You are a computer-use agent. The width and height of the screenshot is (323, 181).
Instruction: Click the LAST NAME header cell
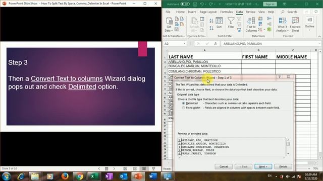click(x=204, y=57)
